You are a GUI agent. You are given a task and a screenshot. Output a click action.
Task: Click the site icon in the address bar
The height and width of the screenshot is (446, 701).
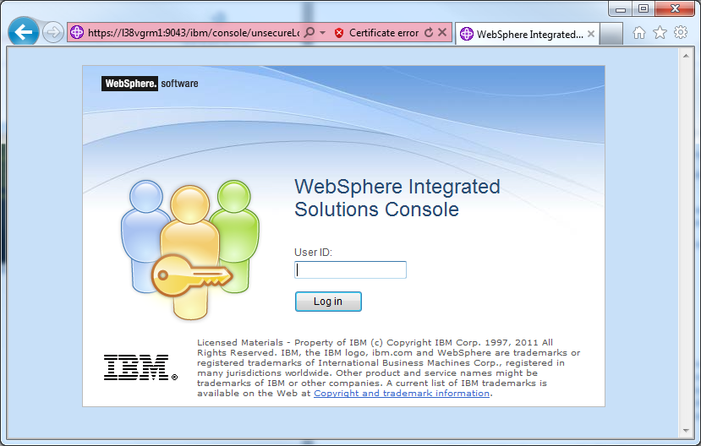coord(77,32)
